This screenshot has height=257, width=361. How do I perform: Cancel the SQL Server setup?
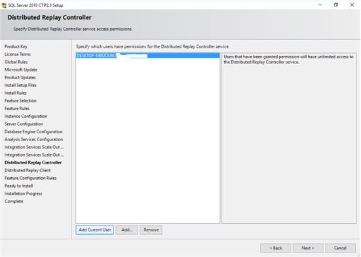point(340,248)
